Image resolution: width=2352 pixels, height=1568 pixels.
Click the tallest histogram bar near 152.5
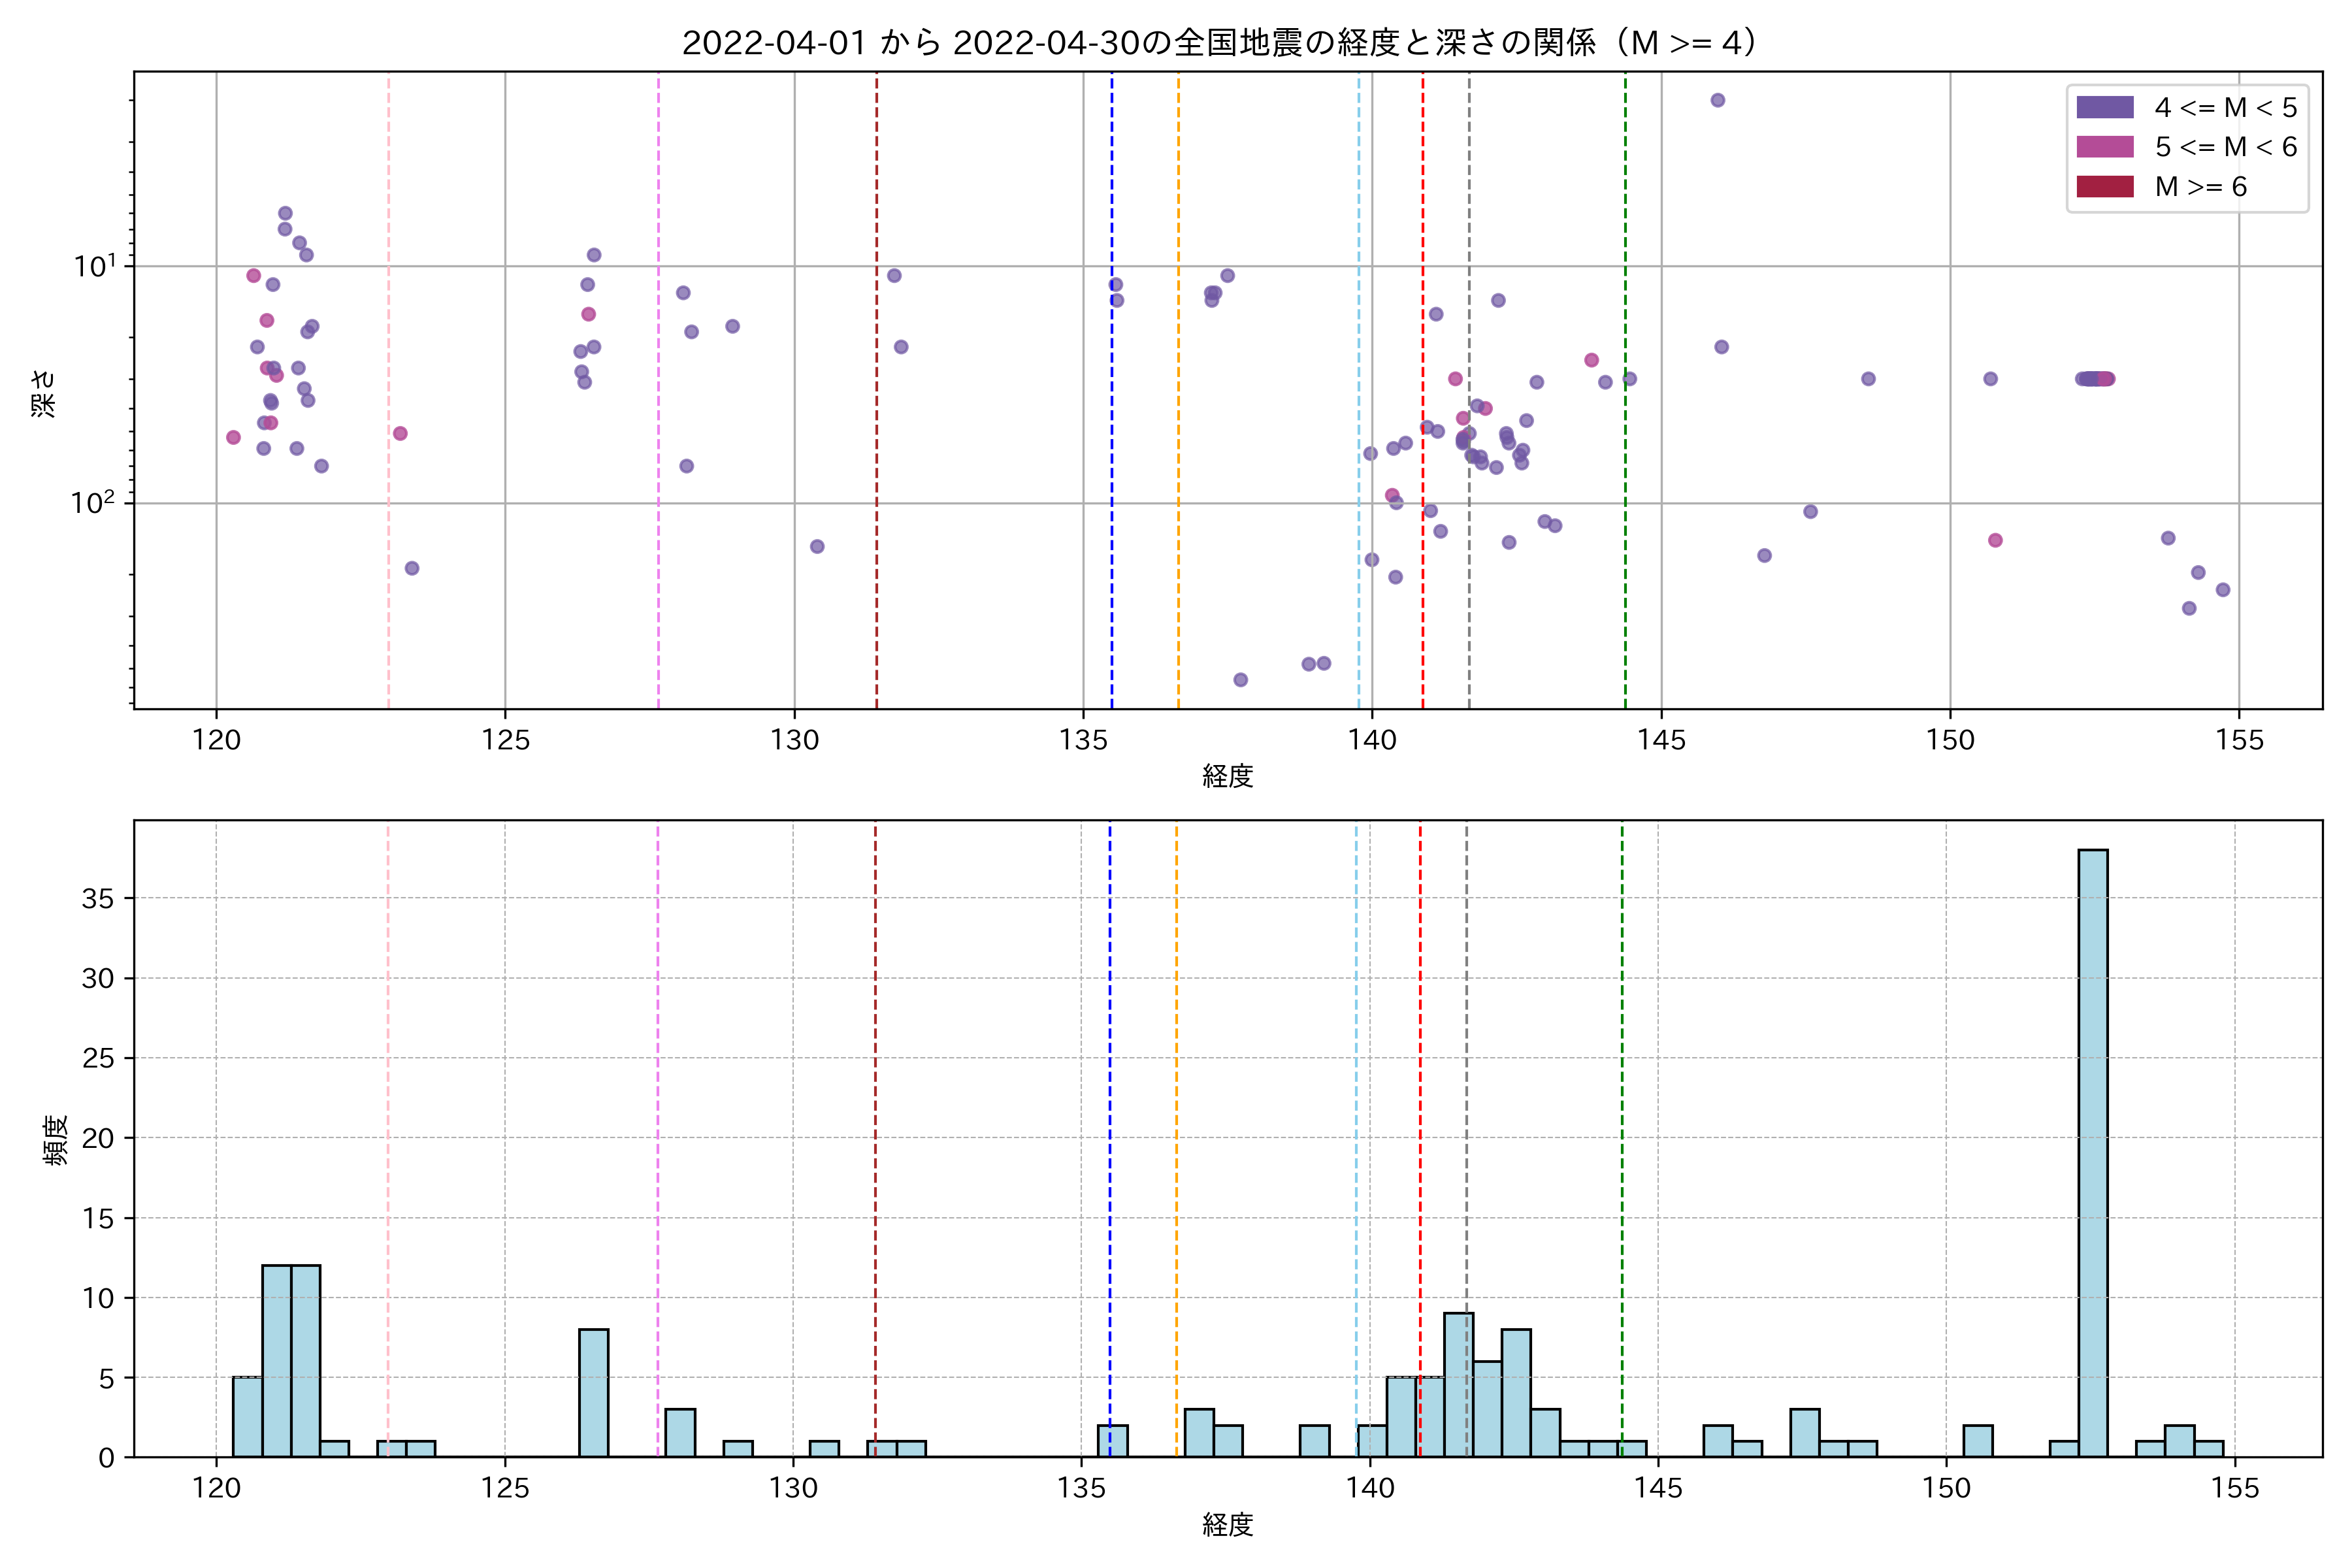[x=2092, y=1150]
